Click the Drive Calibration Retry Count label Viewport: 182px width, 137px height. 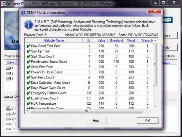pyautogui.click(x=51, y=83)
